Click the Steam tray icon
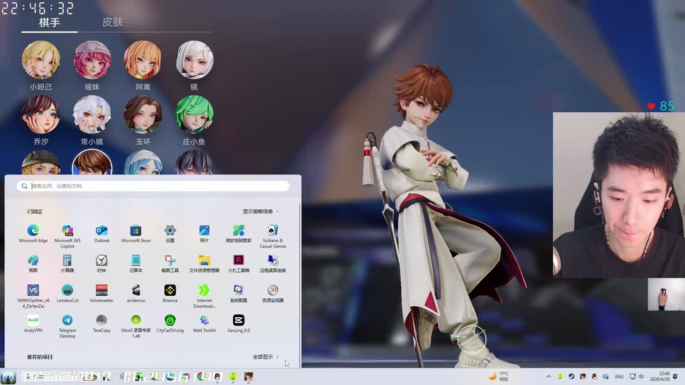This screenshot has height=385, width=685. tap(572, 376)
